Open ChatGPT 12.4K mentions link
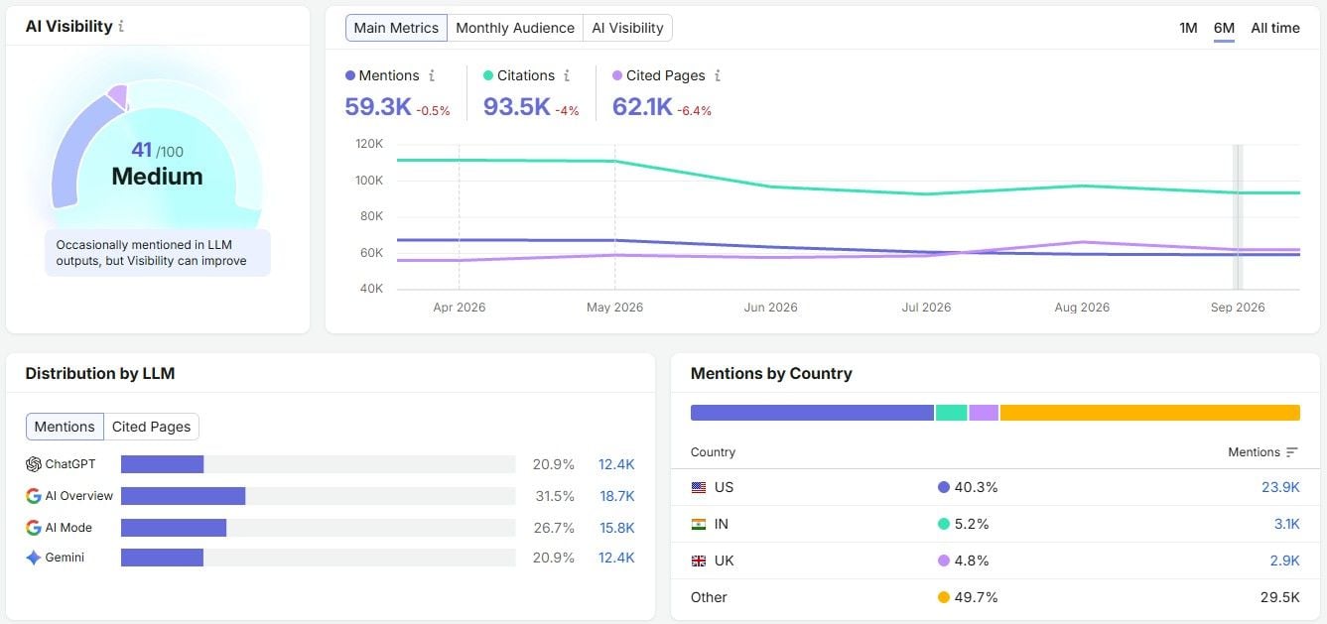This screenshot has height=624, width=1327. 616,464
